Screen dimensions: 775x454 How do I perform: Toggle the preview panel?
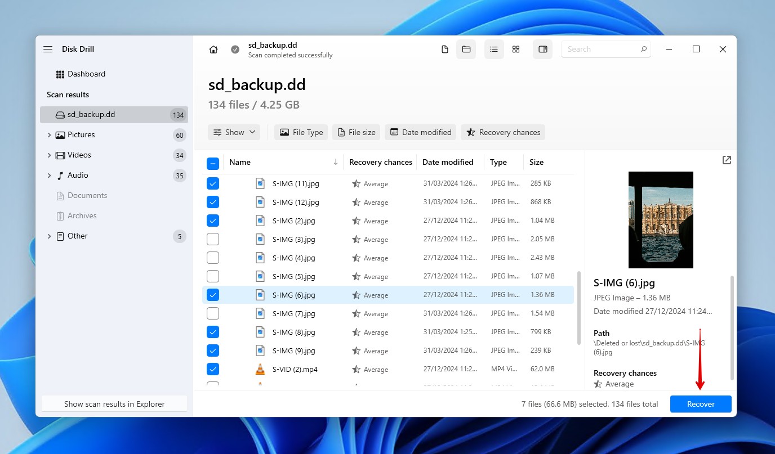pos(542,49)
